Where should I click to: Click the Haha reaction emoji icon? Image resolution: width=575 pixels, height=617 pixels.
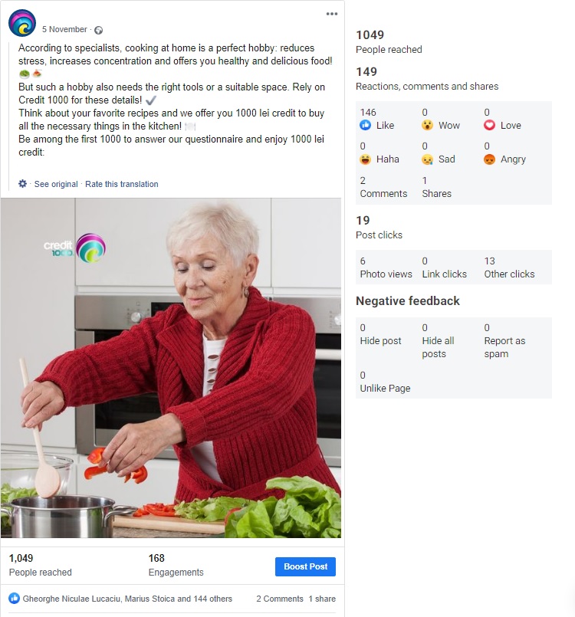(x=365, y=159)
